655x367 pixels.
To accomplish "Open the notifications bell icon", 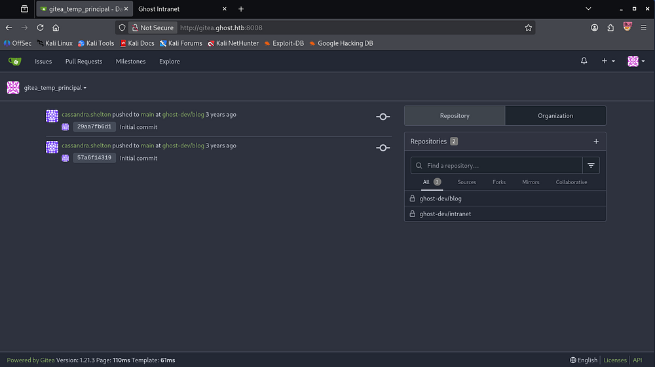I will click(x=584, y=61).
